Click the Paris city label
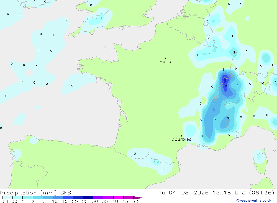Viewport: 277px width, 203px height. coord(165,61)
